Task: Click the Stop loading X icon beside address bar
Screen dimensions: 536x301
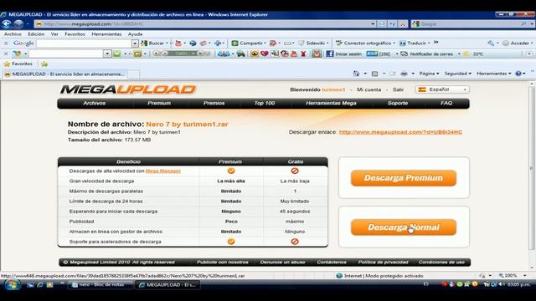Action: click(404, 24)
